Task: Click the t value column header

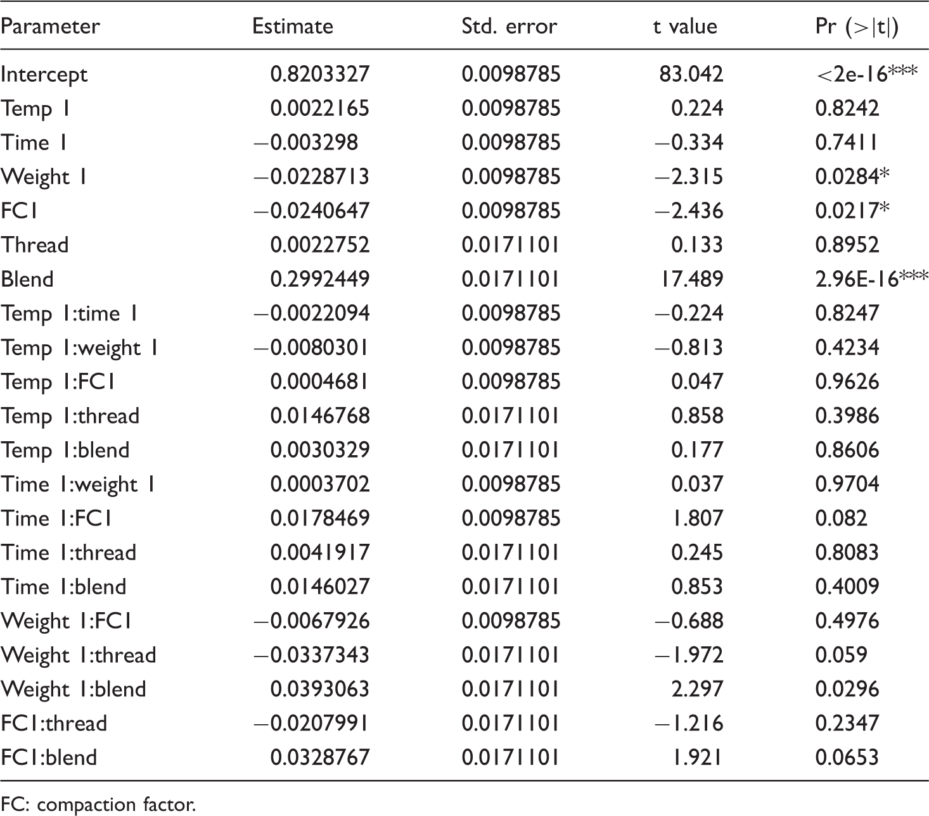Action: [x=685, y=26]
